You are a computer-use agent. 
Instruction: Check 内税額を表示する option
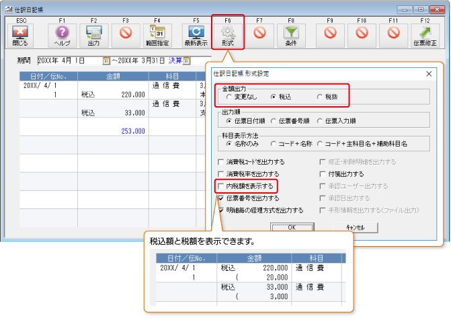click(221, 186)
